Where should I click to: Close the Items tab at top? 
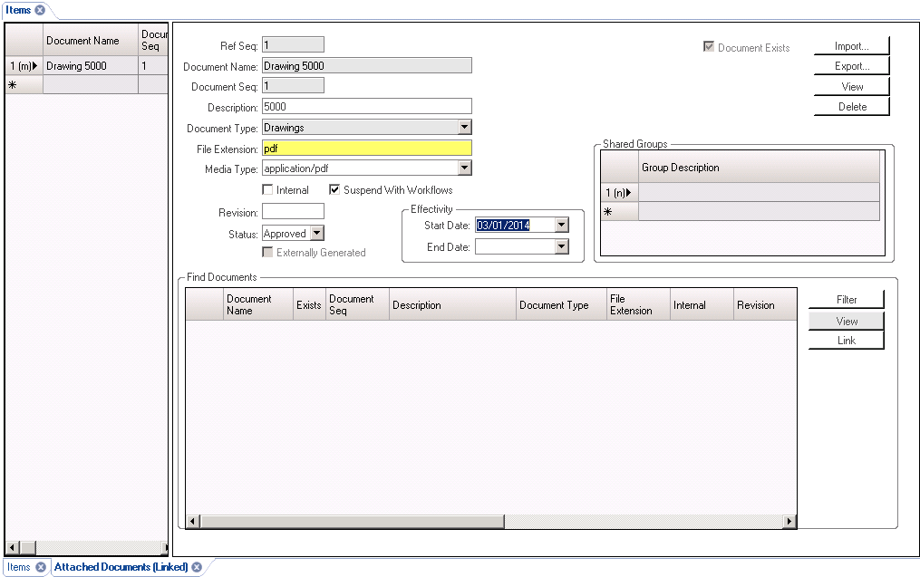[x=40, y=10]
